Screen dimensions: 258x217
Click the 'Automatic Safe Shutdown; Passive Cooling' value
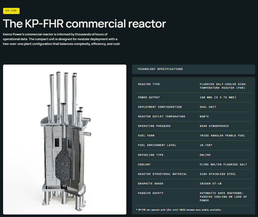tap(223, 197)
